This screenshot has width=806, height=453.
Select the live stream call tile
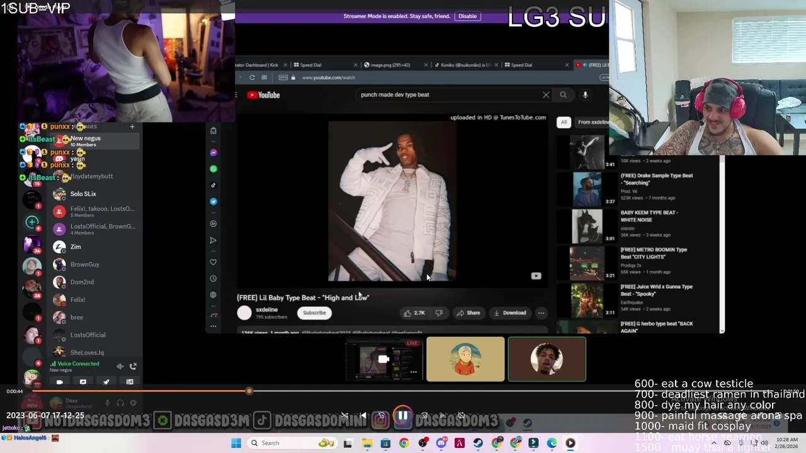coord(385,359)
